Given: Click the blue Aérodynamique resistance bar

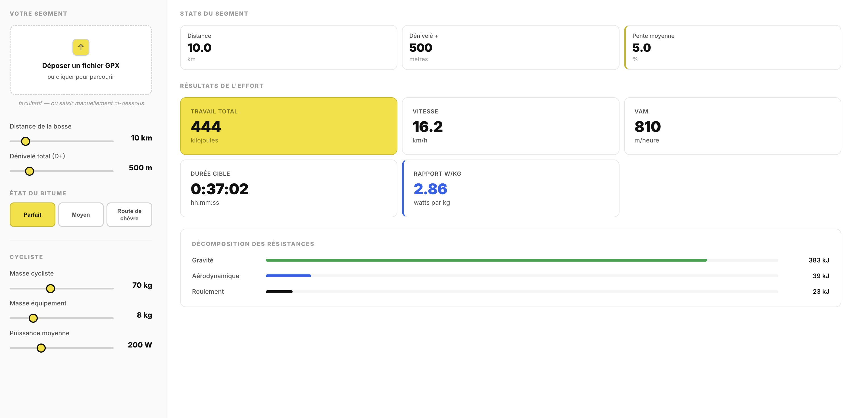Looking at the screenshot, I should click(288, 276).
